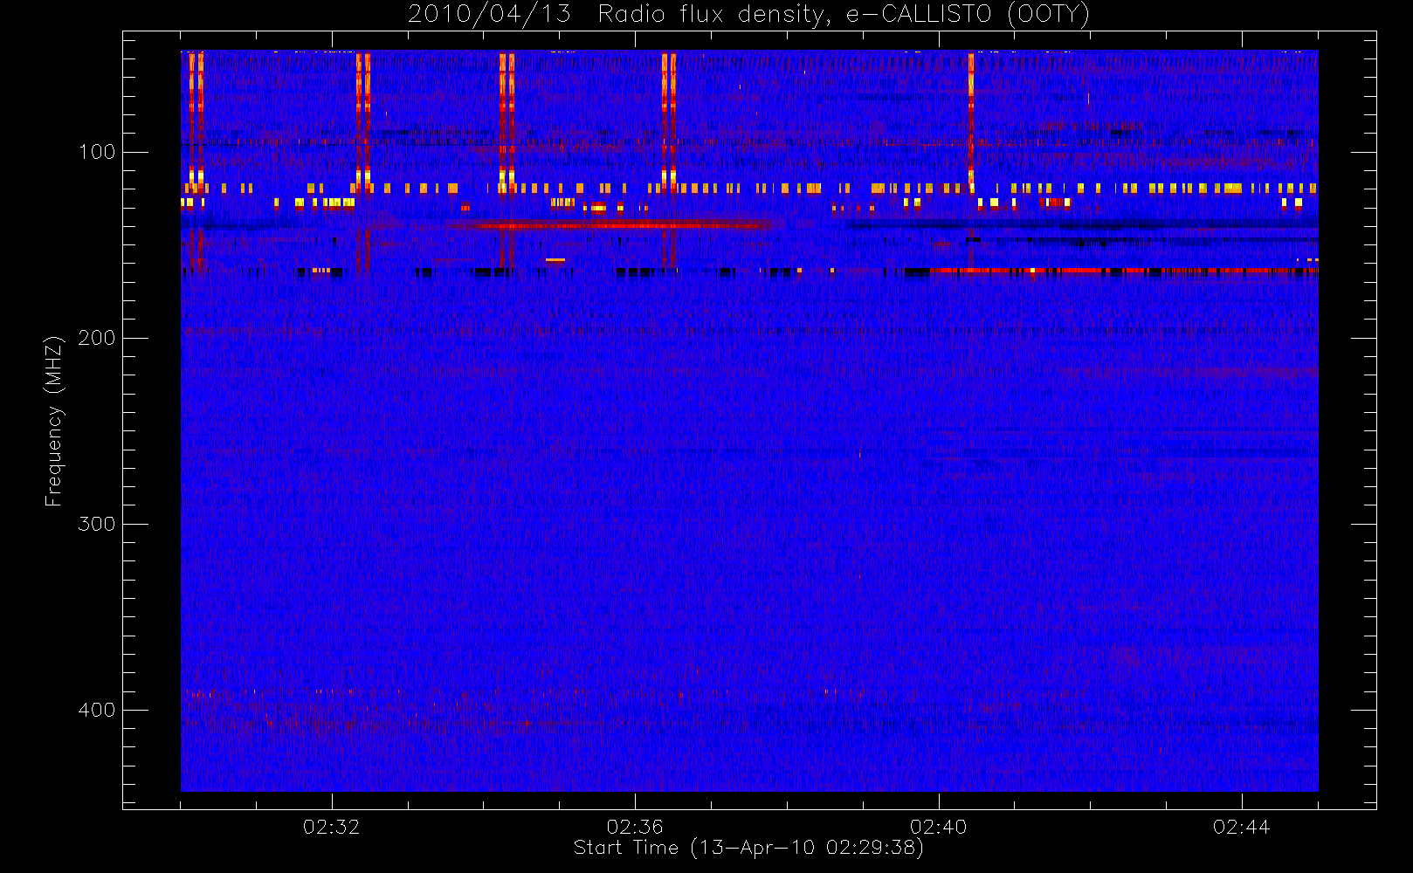Click the 02:36 time tick label
1413x873 pixels.
(x=635, y=827)
